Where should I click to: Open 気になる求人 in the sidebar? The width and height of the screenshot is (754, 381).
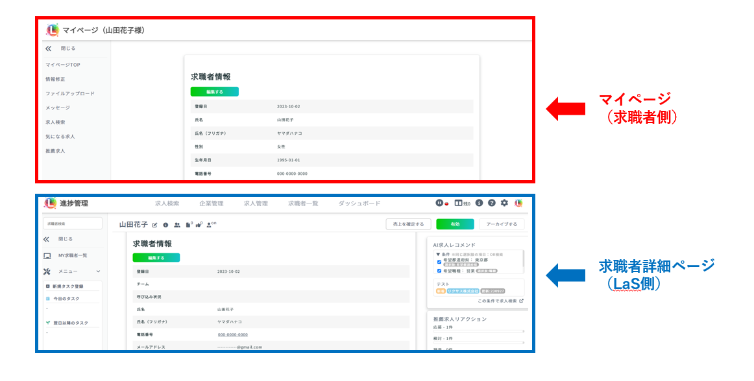60,137
